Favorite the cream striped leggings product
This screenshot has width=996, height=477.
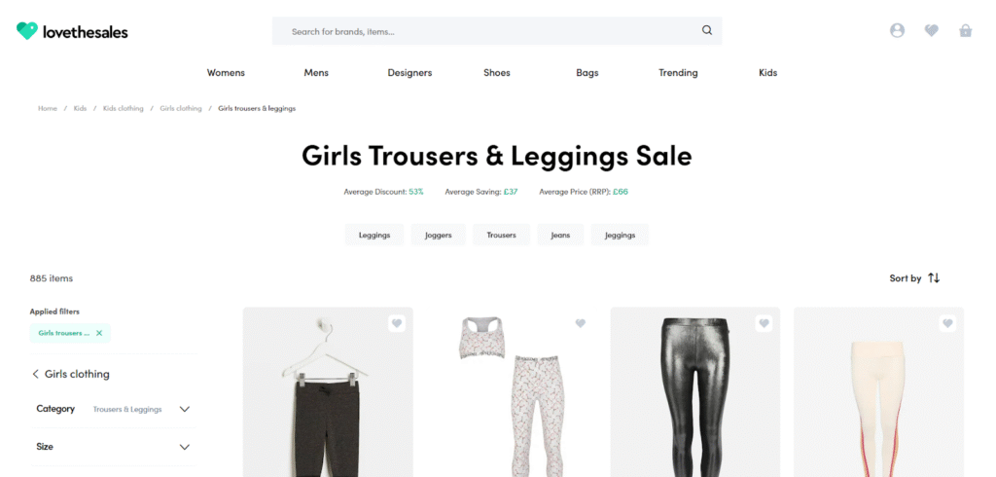[x=947, y=323]
